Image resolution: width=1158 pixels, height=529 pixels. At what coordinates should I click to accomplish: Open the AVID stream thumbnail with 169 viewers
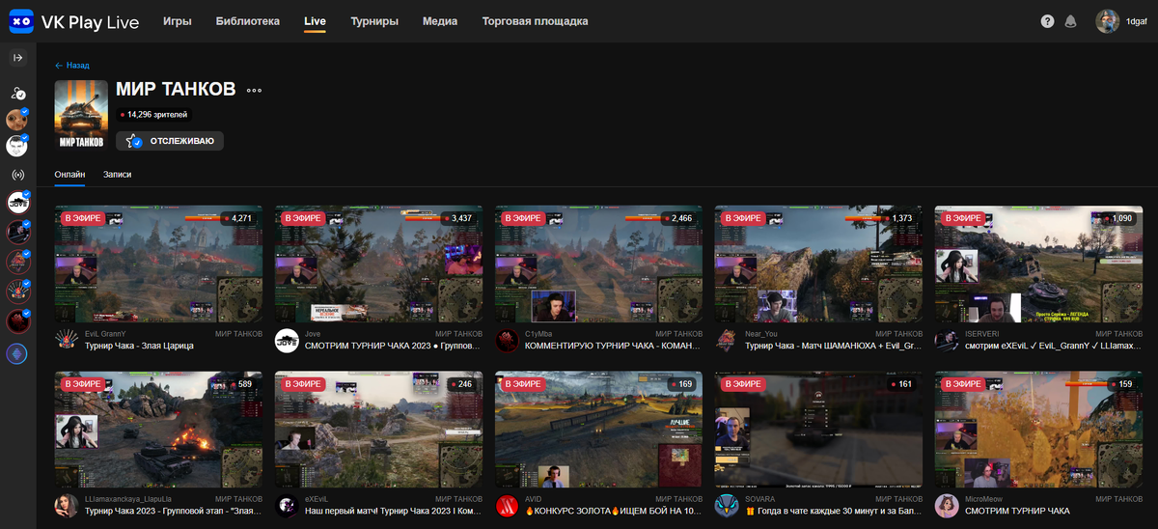click(x=598, y=430)
